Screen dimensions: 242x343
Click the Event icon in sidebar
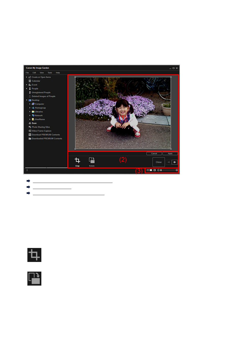tap(30, 85)
